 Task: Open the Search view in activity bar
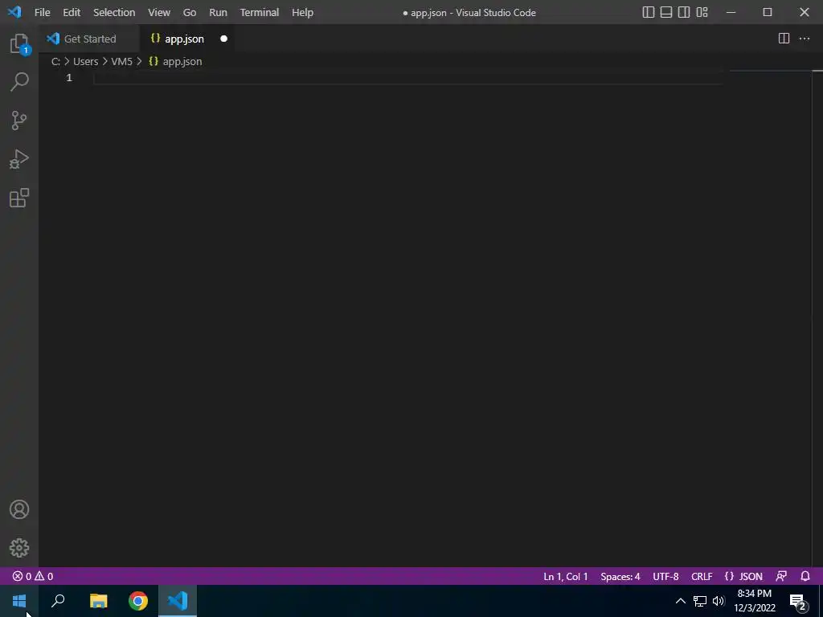click(x=19, y=82)
